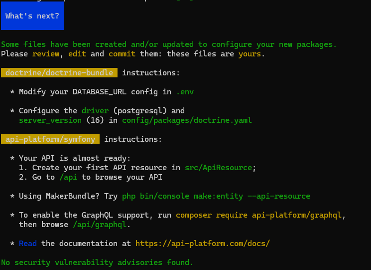This screenshot has height=270, width=371.
Task: Click the green "server_version" text
Action: click(50, 120)
